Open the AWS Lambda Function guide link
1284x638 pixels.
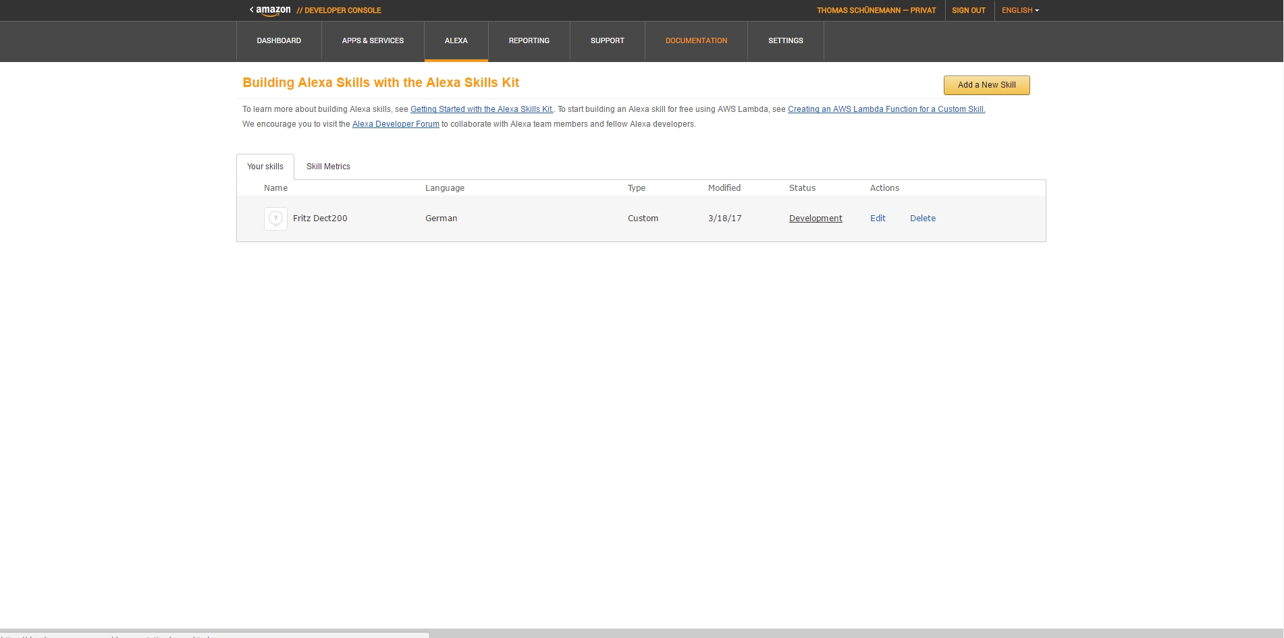pyautogui.click(x=886, y=109)
